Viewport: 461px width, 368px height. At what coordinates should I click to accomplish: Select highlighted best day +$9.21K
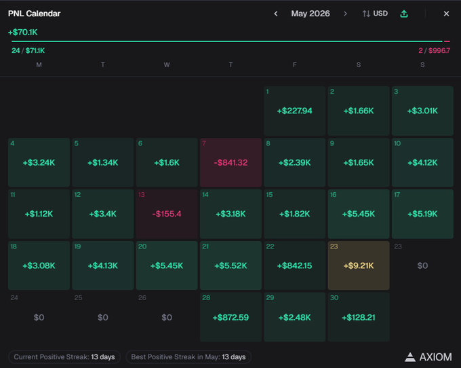tap(359, 265)
